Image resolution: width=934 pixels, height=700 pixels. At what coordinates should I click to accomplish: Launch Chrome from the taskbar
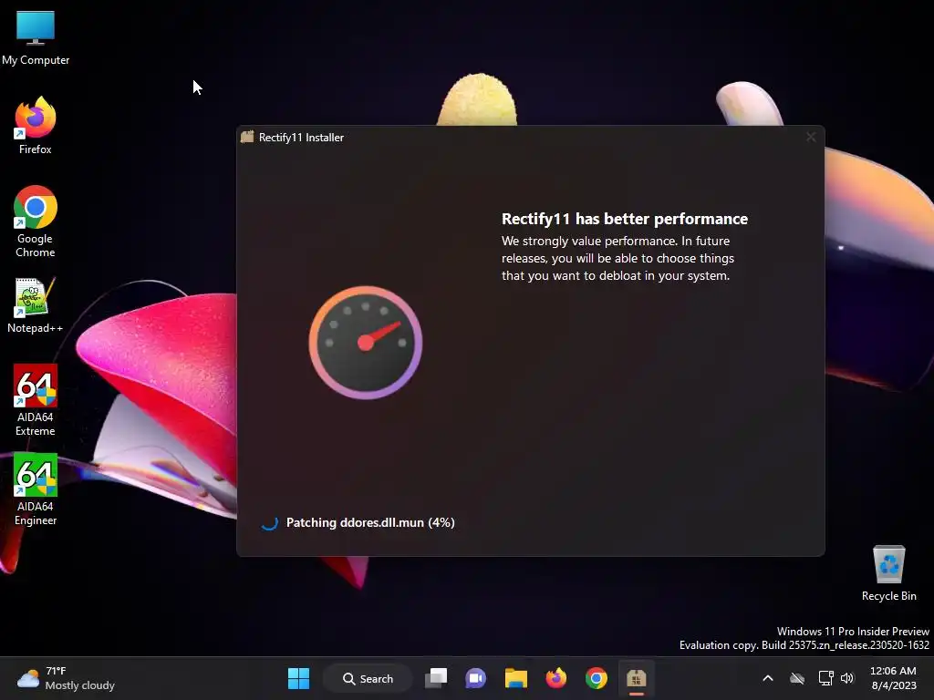tap(596, 678)
